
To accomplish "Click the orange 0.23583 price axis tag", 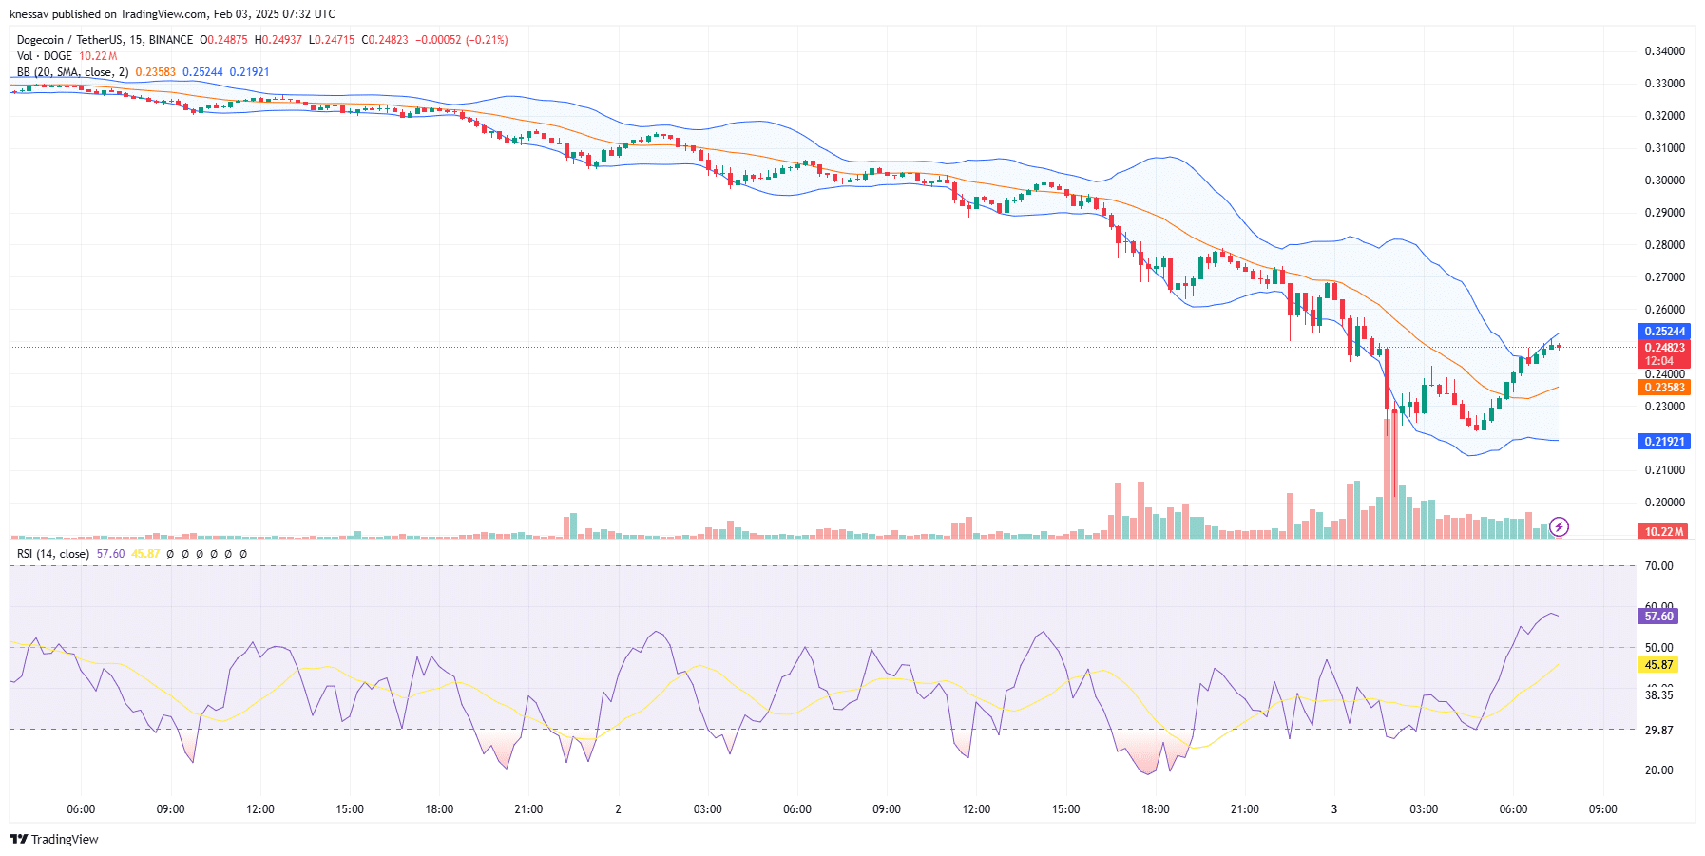I will coord(1664,388).
